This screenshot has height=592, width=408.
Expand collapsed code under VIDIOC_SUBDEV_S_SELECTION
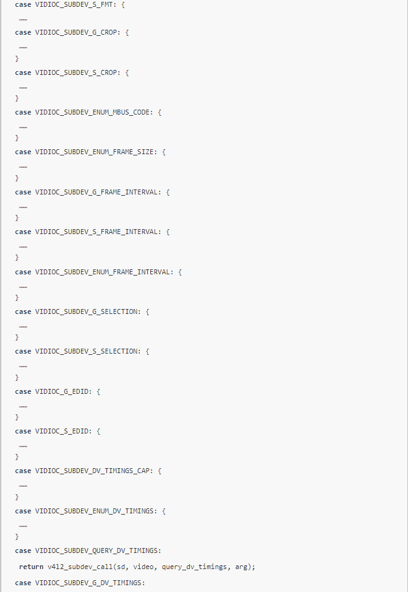pos(23,366)
